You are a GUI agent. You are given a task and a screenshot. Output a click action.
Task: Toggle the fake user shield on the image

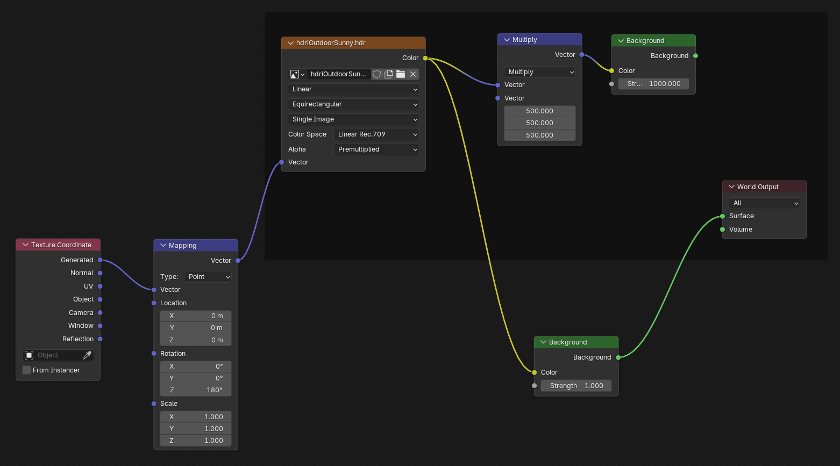point(377,74)
